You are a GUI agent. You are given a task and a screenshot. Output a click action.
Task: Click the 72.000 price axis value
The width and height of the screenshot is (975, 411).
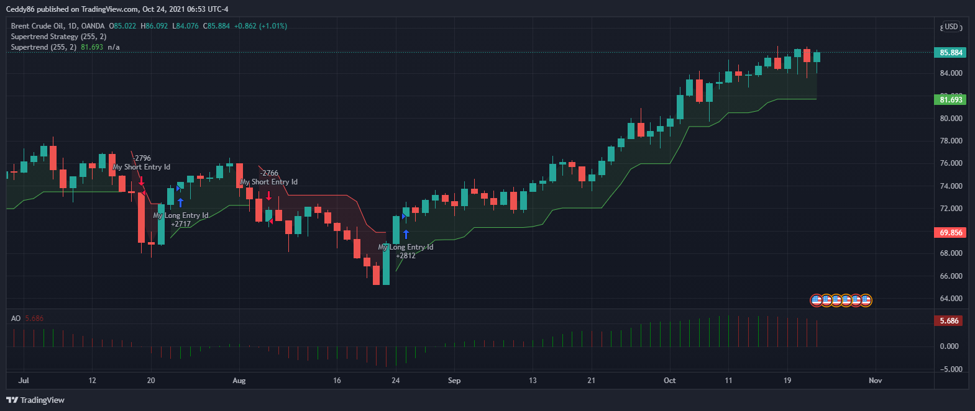pos(951,209)
